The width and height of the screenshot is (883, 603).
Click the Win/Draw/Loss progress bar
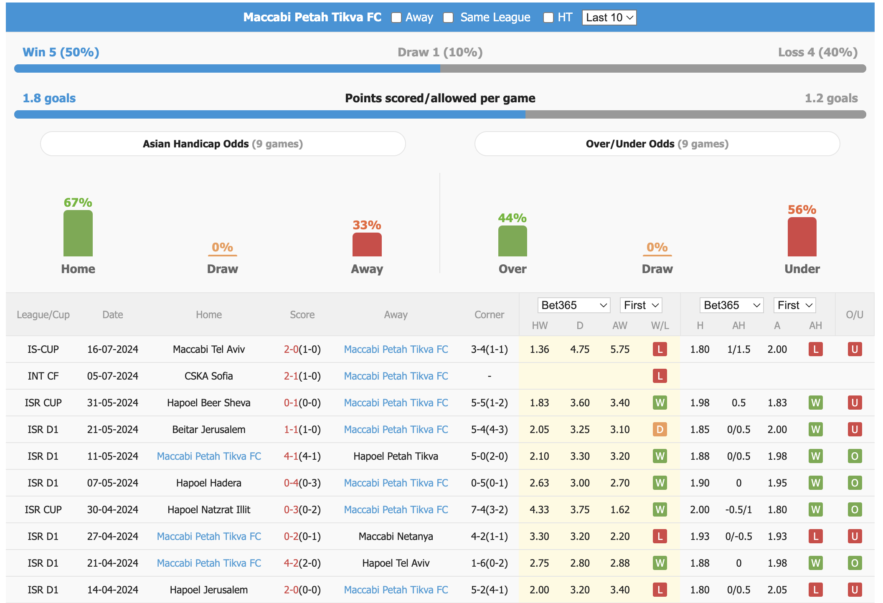(x=440, y=68)
